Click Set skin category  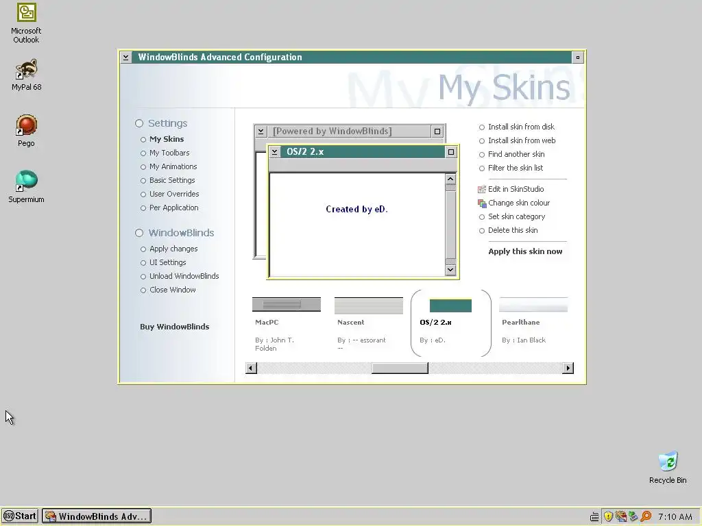point(512,216)
